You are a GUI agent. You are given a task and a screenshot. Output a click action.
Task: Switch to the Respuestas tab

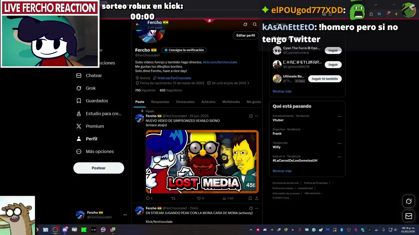160,102
